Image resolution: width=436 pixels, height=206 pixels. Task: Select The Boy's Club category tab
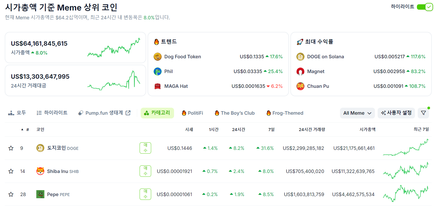(235, 113)
